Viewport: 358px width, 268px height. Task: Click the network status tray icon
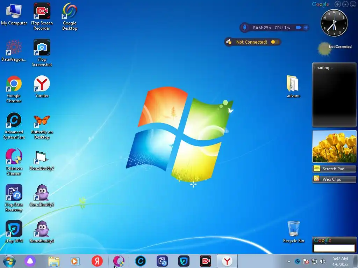(314, 261)
